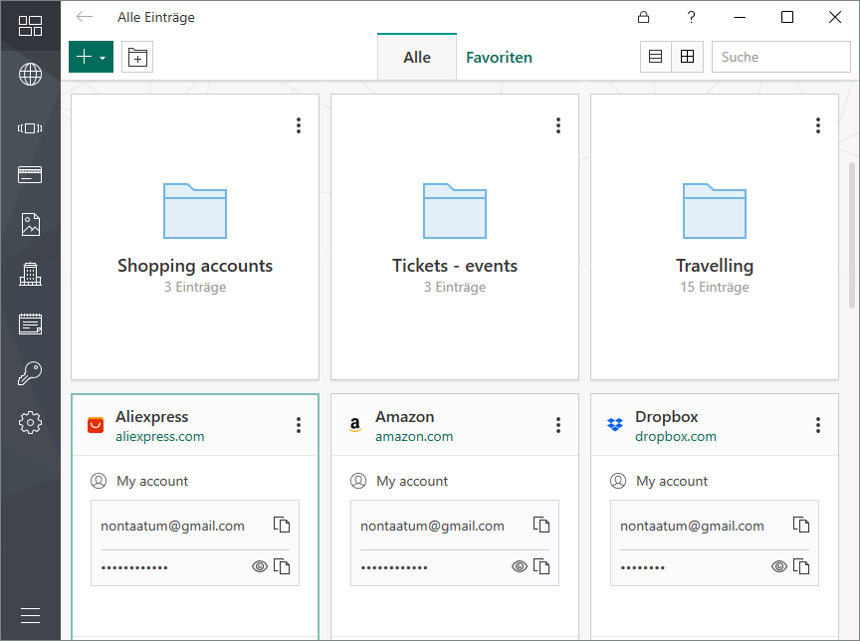Click inside the Suche search field
The image size is (860, 641).
[781, 57]
